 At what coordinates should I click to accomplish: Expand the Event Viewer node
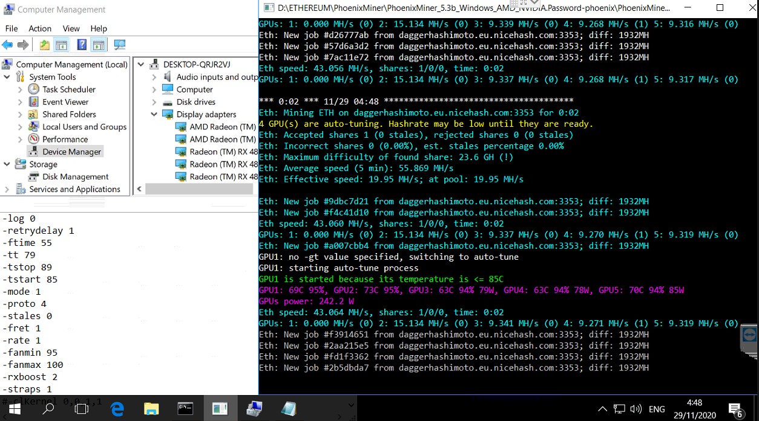tap(20, 102)
